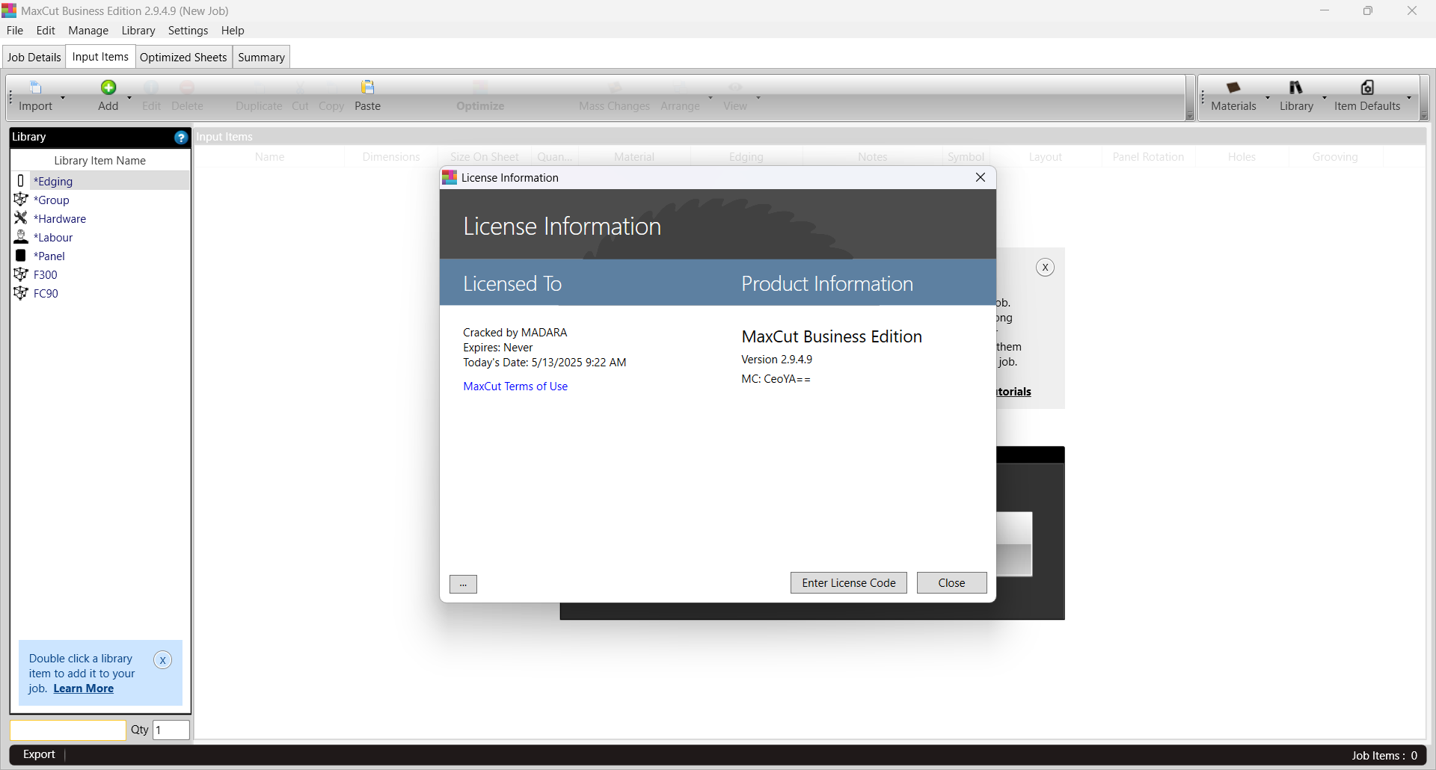This screenshot has width=1436, height=770.
Task: Click the disabled Delete toolbar icon
Action: tap(187, 87)
